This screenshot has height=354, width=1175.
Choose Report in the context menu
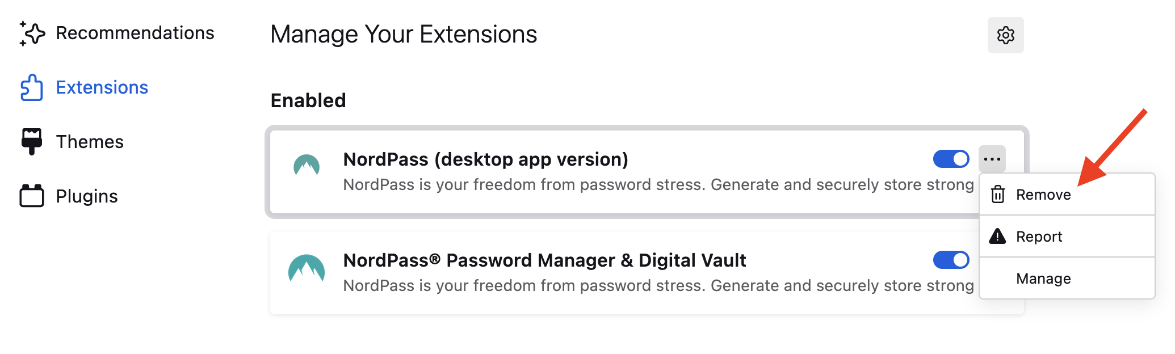pos(1039,237)
